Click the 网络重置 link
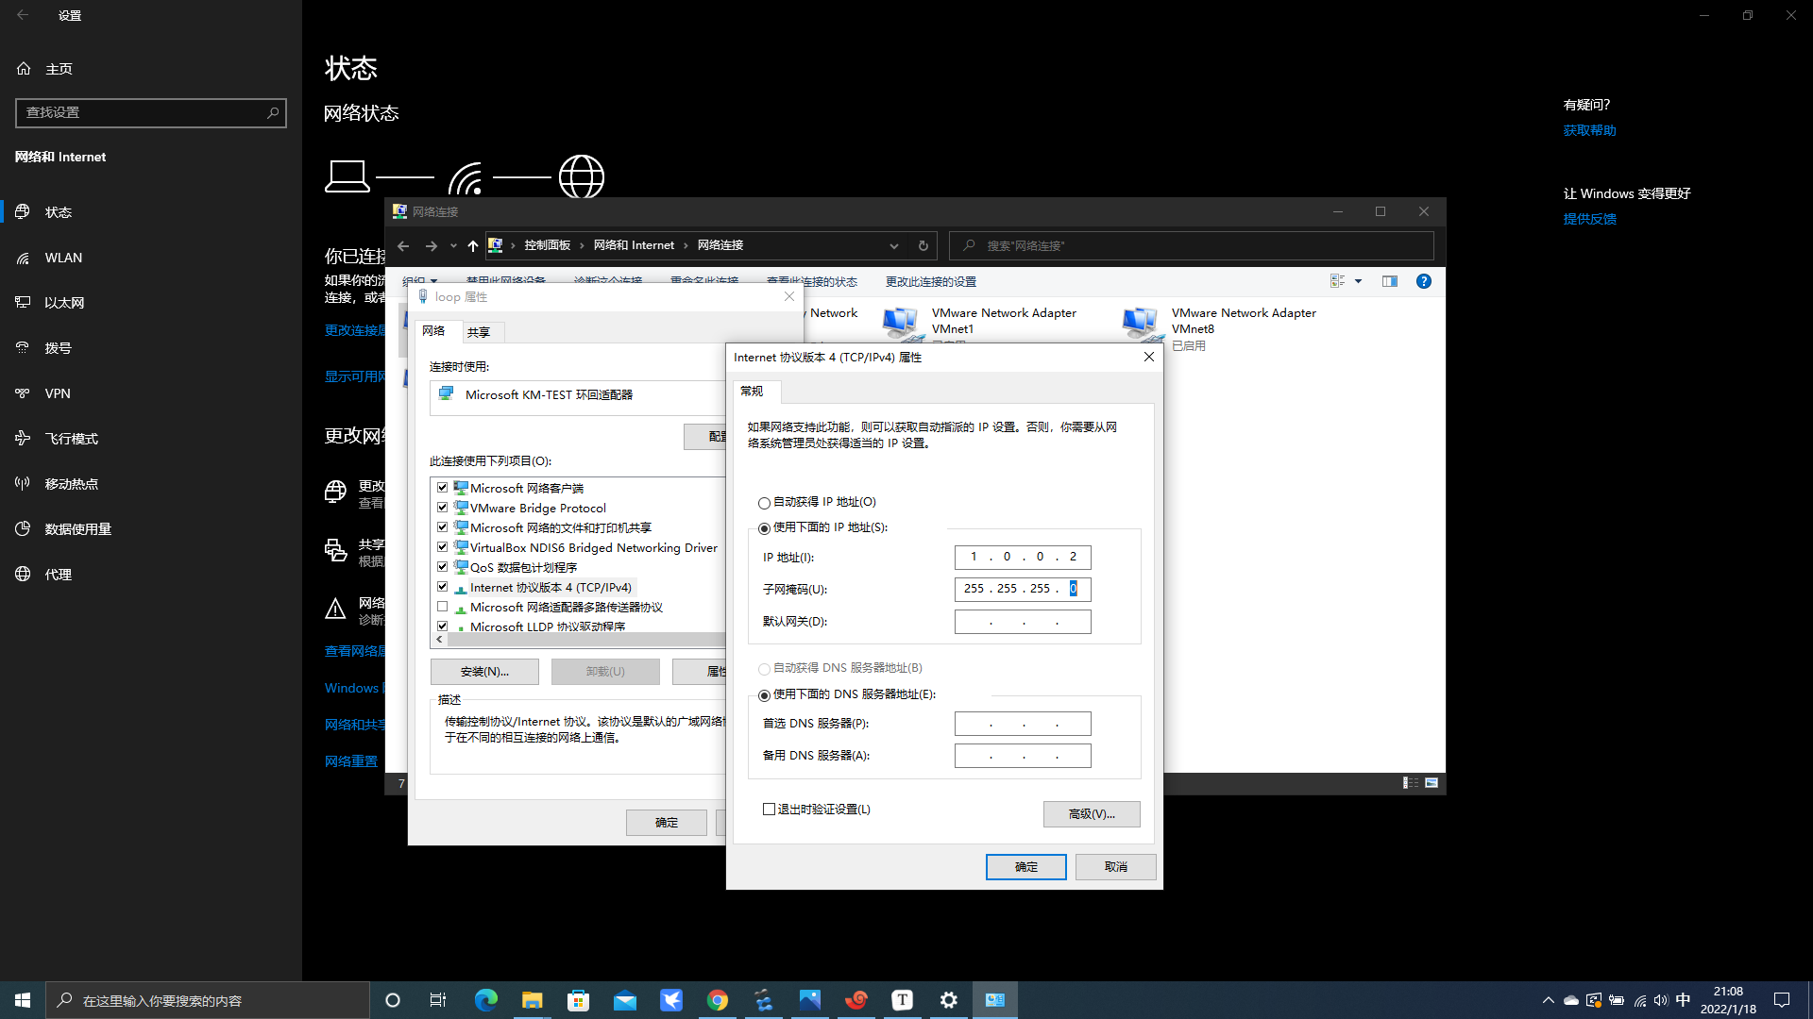The height and width of the screenshot is (1019, 1813). pyautogui.click(x=351, y=761)
